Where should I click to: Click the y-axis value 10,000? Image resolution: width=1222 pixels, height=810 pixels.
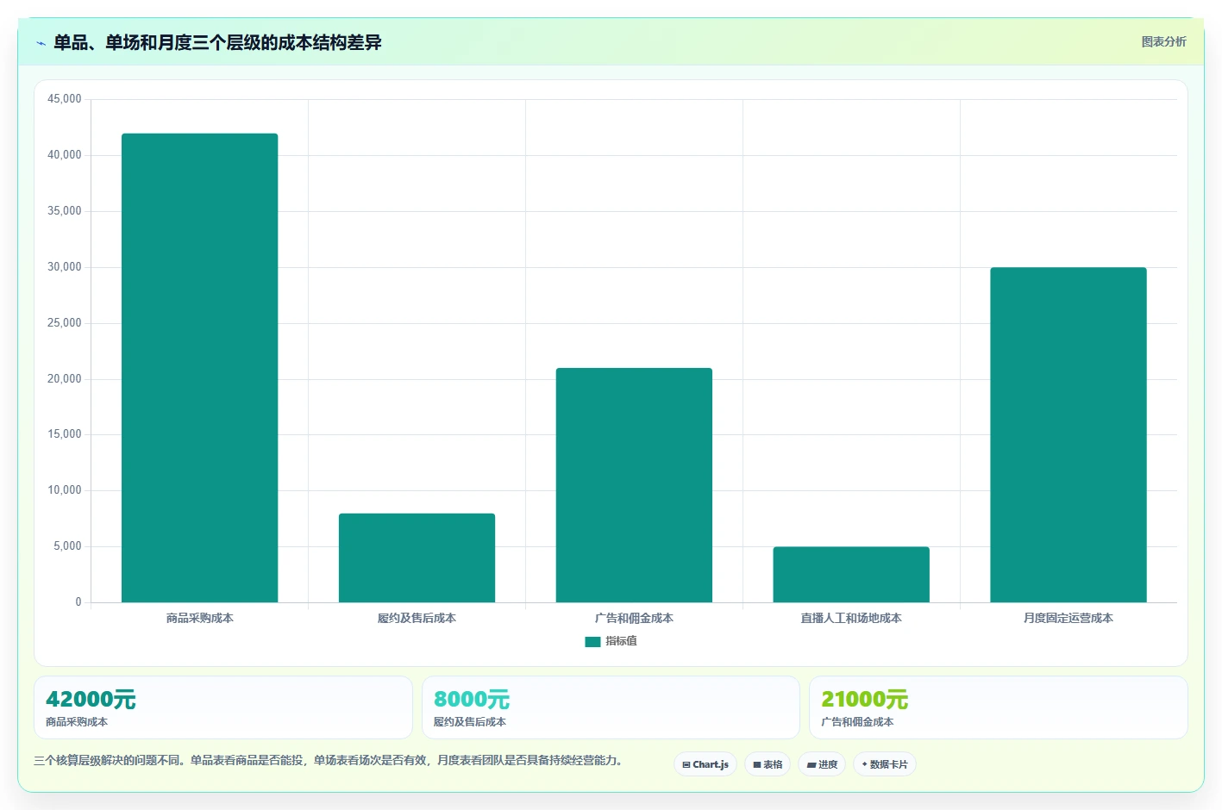[65, 490]
